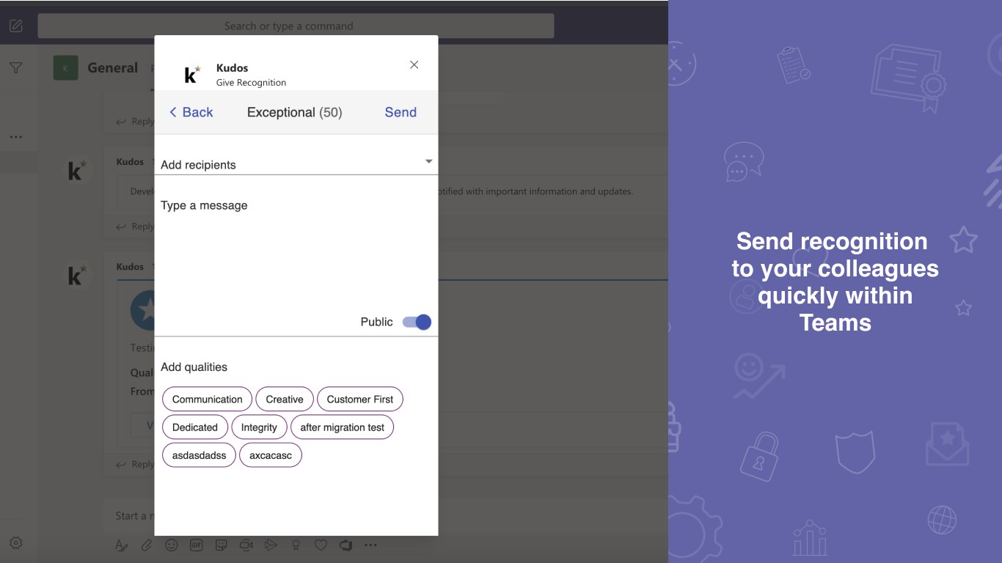Click the second Kudos bot avatar in chat

pyautogui.click(x=76, y=276)
